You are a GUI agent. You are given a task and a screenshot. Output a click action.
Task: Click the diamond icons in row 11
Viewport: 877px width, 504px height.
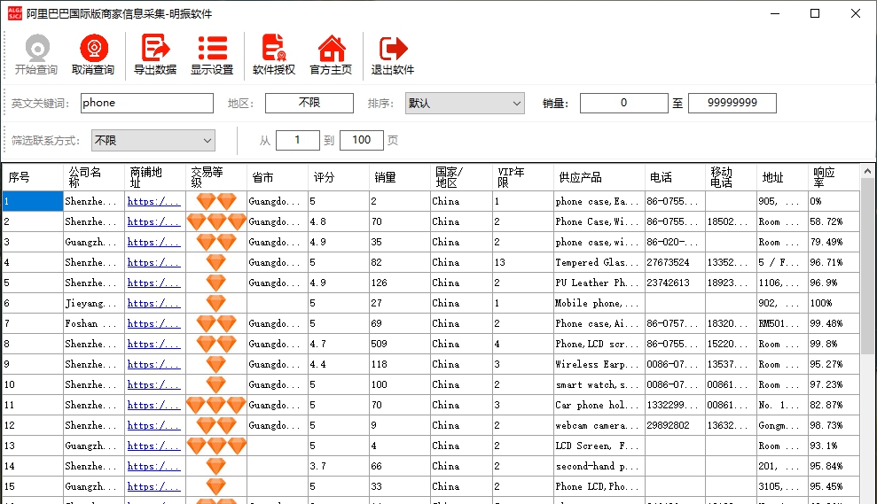click(215, 405)
